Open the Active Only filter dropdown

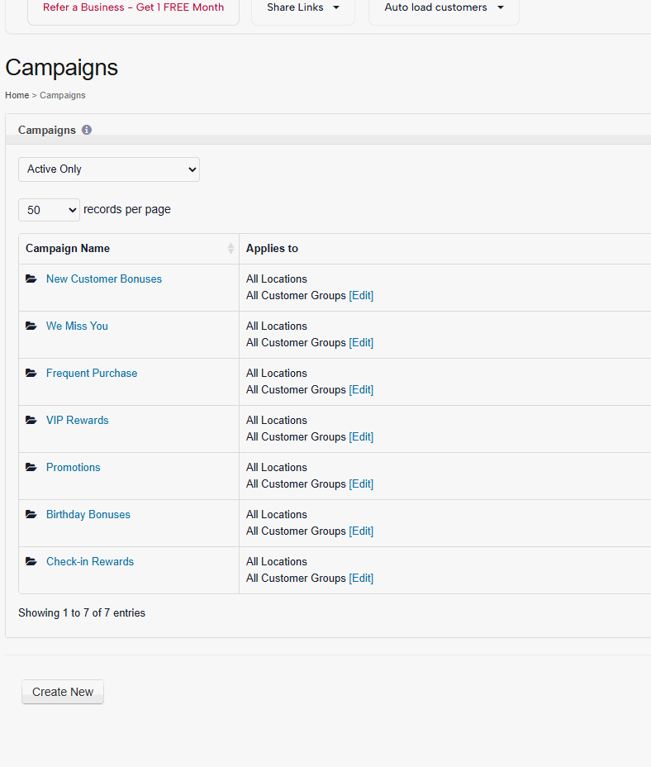109,169
